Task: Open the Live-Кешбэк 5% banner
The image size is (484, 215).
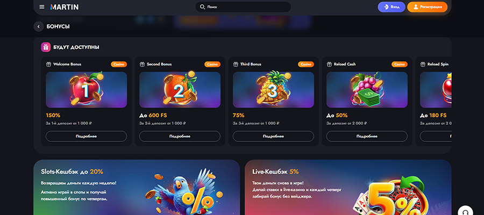Action: [348, 187]
